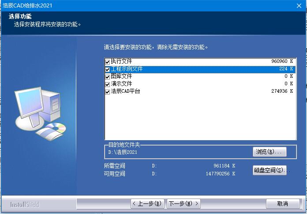Screen dimensions: 307x214
Task: Click the destination path D:\浩辰2021
Action: pyautogui.click(x=123, y=152)
